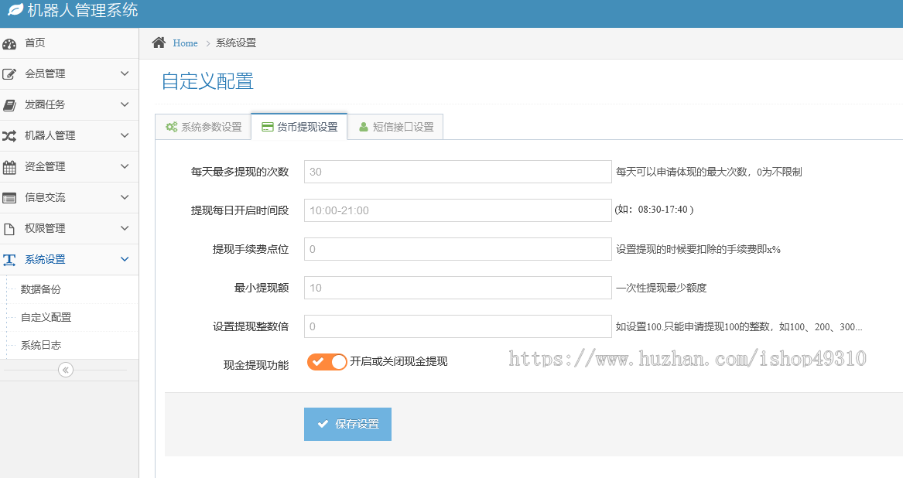The image size is (903, 478).
Task: Expand the 资金管理 menu chevron
Action: (x=125, y=166)
